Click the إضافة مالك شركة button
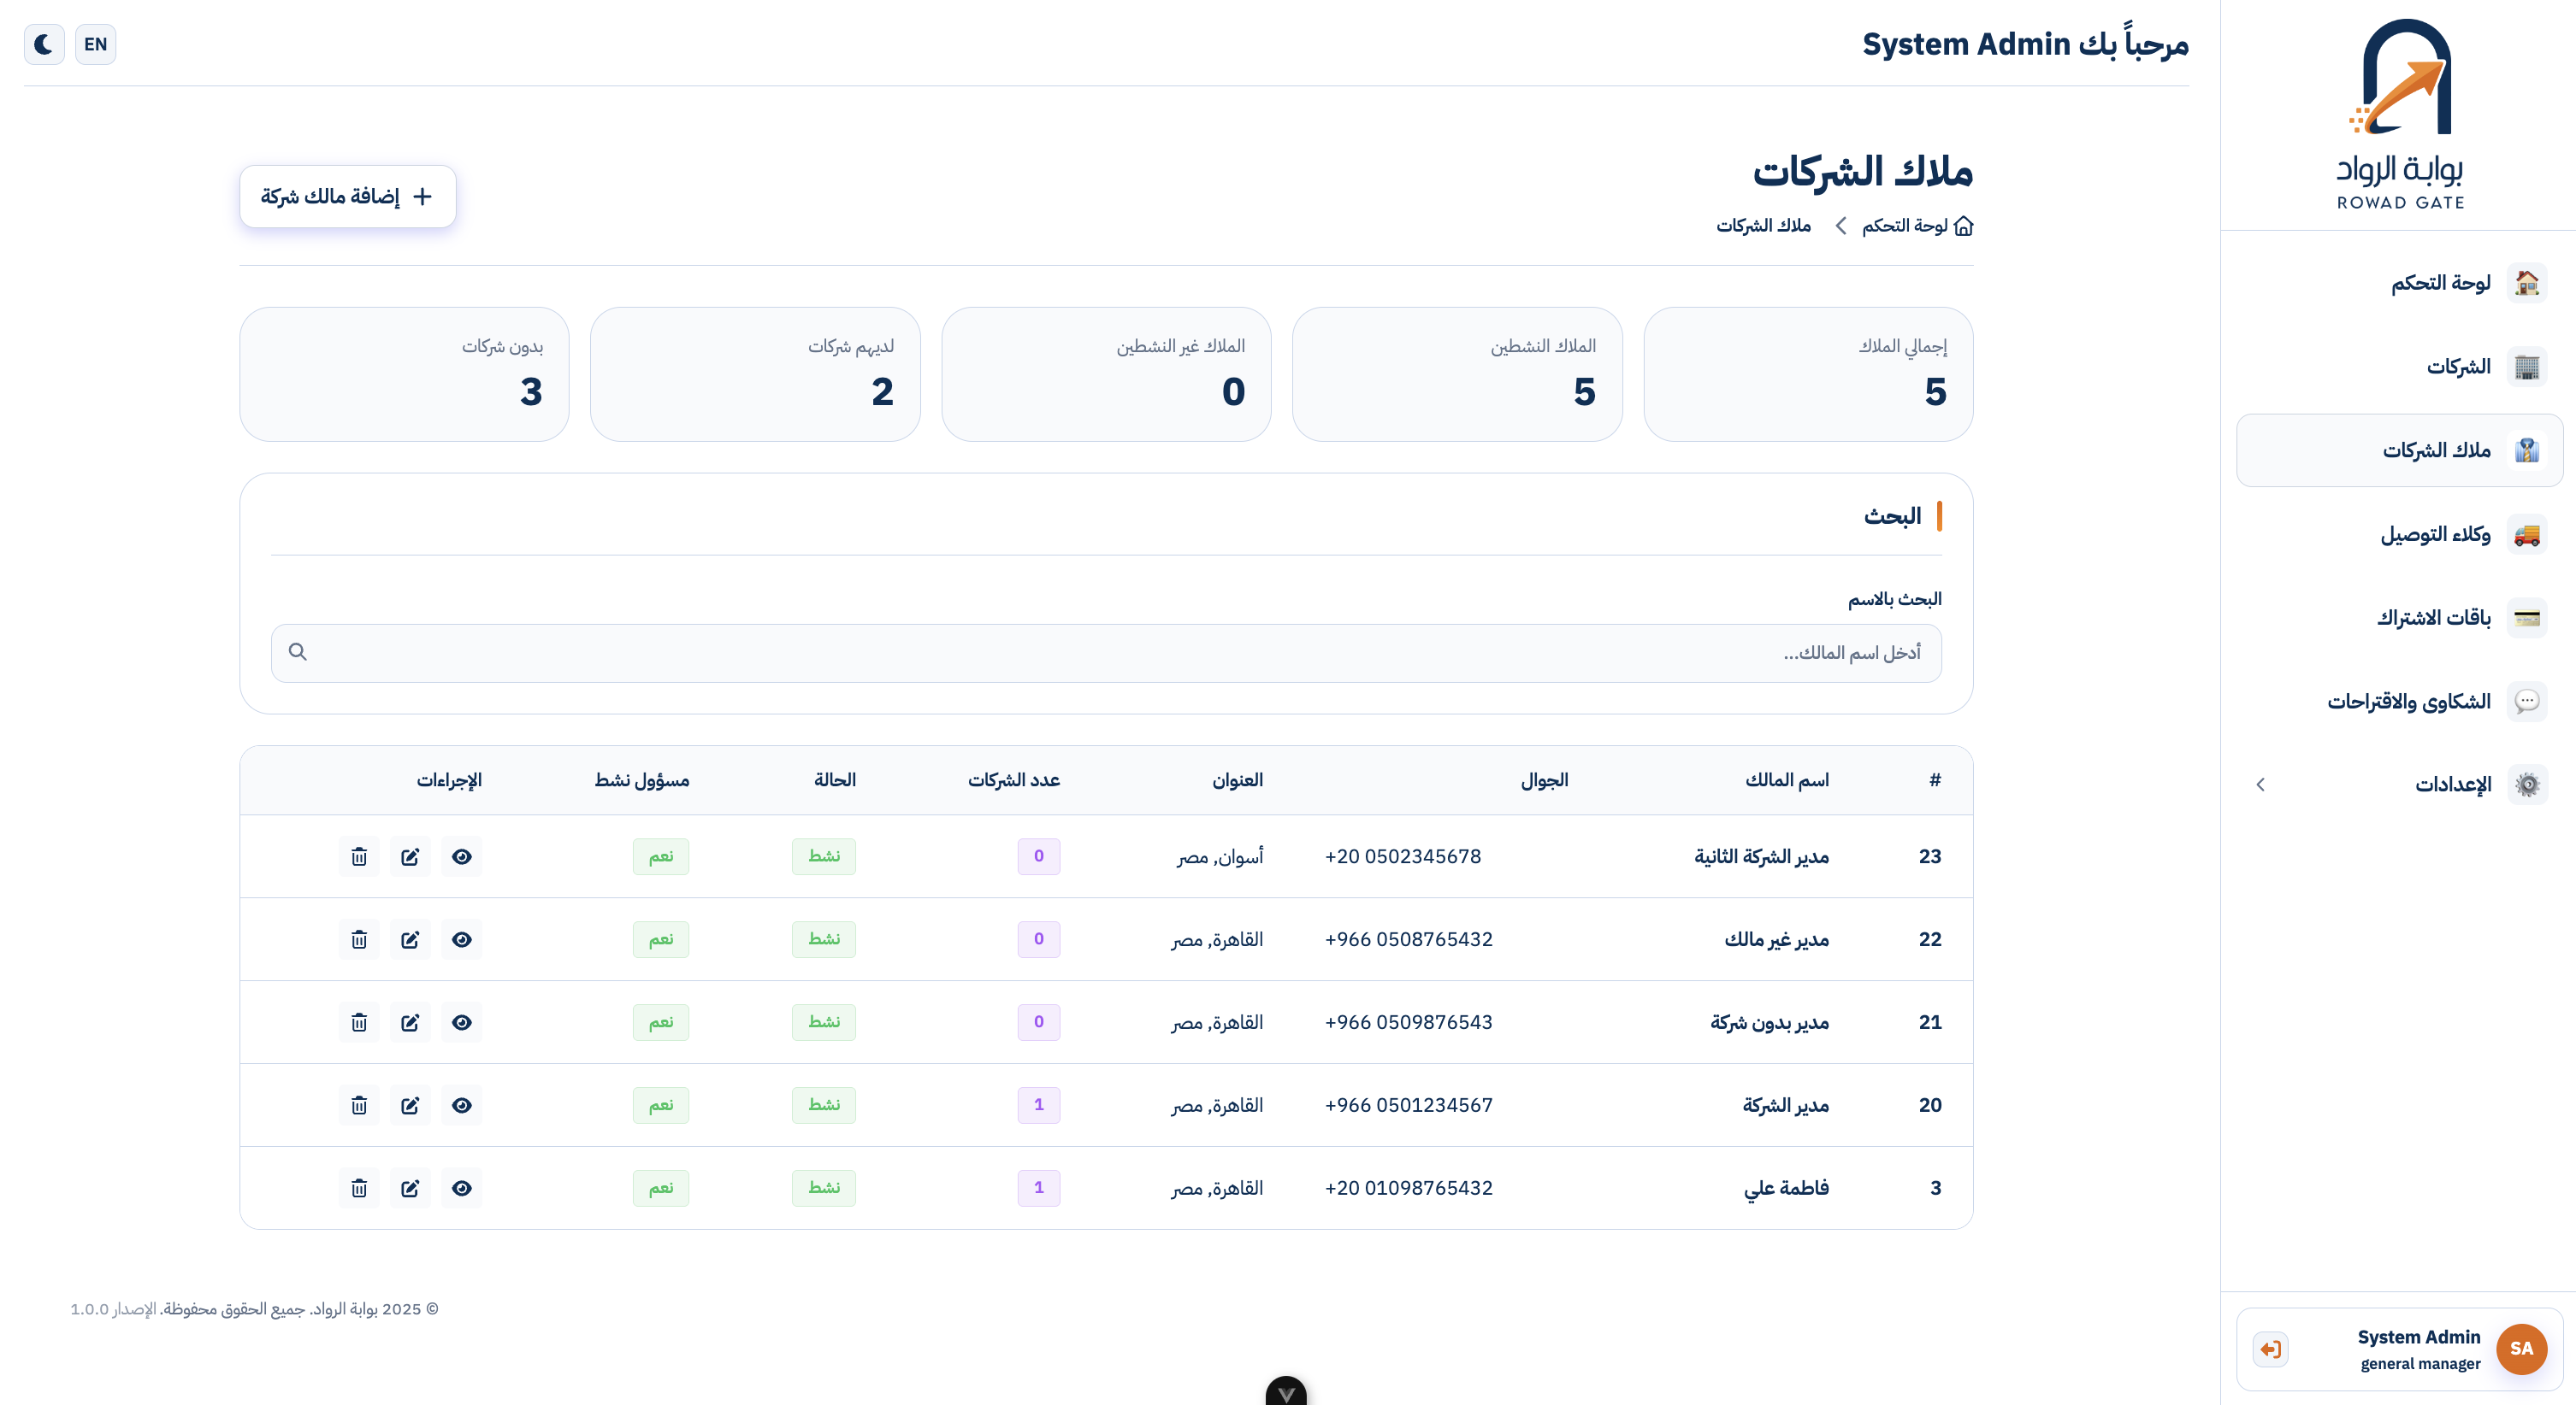The image size is (2576, 1405). tap(347, 196)
